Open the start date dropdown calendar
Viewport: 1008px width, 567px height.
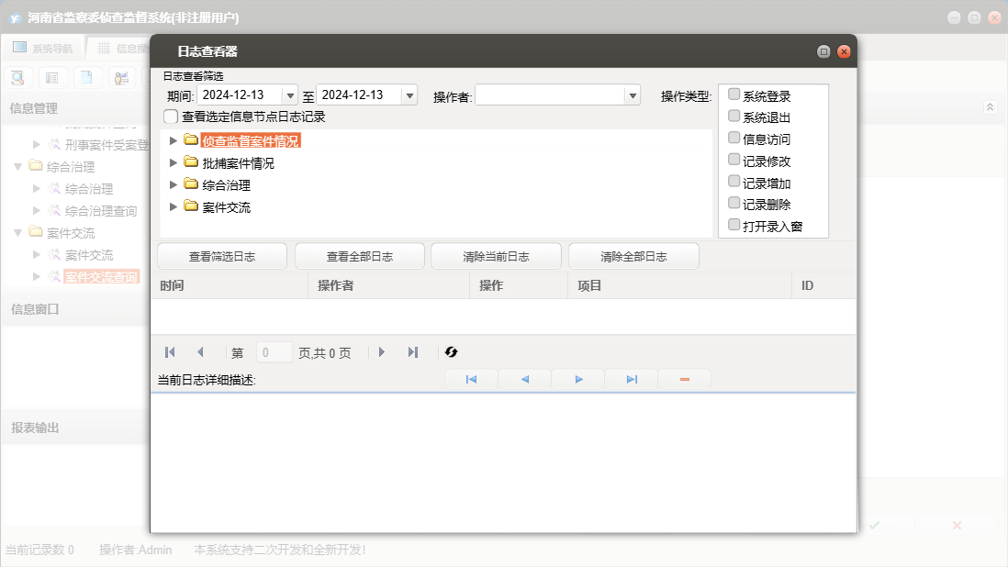(290, 95)
